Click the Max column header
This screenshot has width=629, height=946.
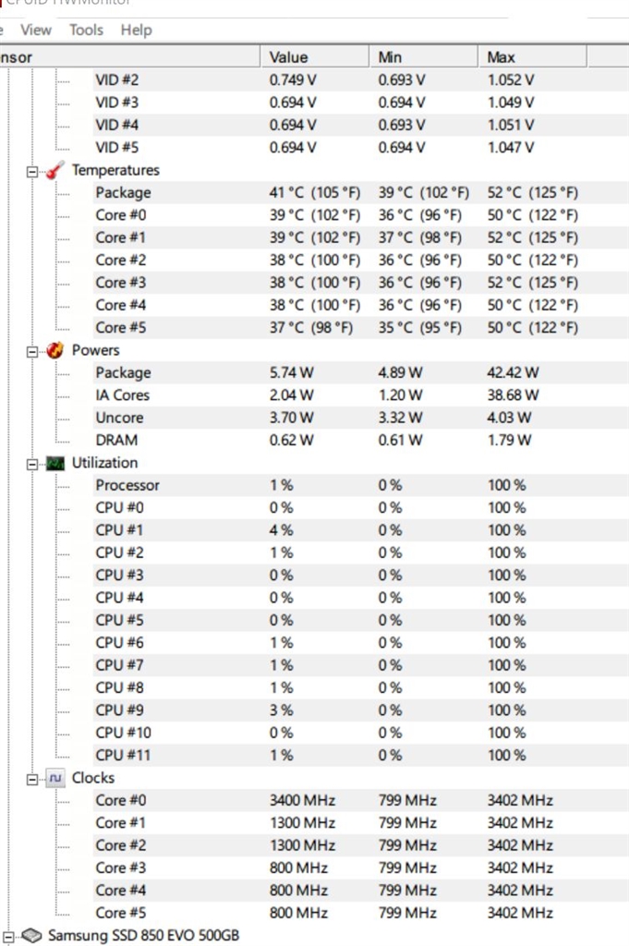(501, 57)
